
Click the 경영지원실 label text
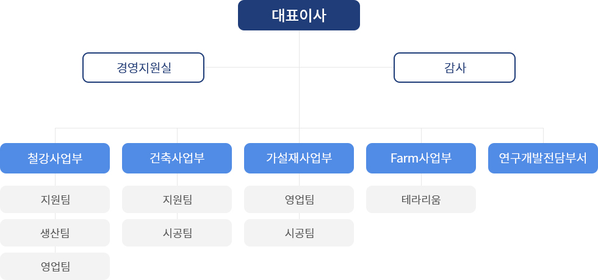(x=144, y=68)
